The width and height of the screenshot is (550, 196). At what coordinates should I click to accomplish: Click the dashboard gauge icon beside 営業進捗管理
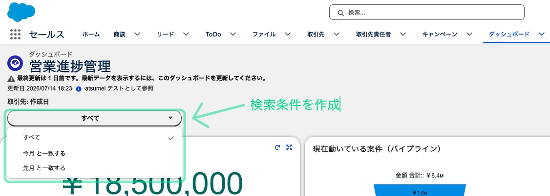[x=15, y=63]
